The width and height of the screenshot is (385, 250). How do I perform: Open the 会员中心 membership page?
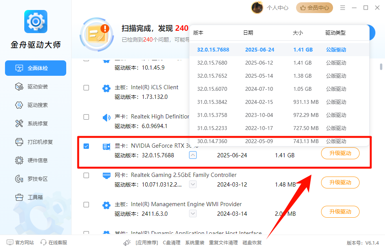coord(315,7)
